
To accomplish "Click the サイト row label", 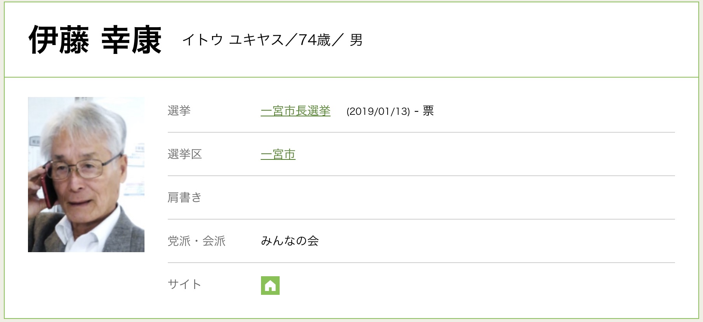I will (184, 284).
